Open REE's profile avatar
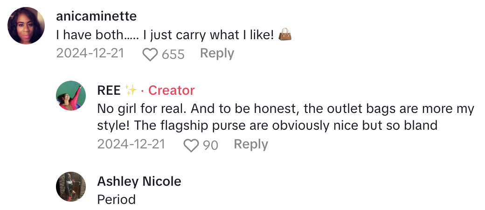The width and height of the screenshot is (485, 210). click(71, 96)
